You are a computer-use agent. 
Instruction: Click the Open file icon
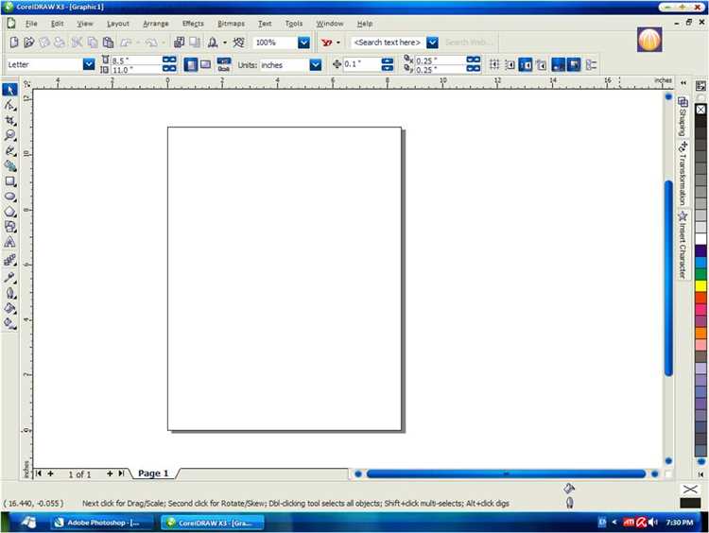tap(29, 43)
